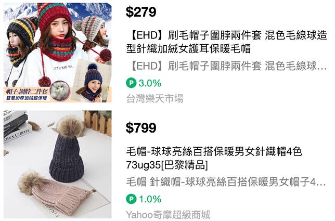Click the 3.0% reward points rate
335x221 pixels.
click(x=150, y=83)
